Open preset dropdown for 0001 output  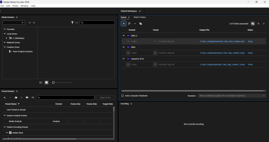coord(155,53)
